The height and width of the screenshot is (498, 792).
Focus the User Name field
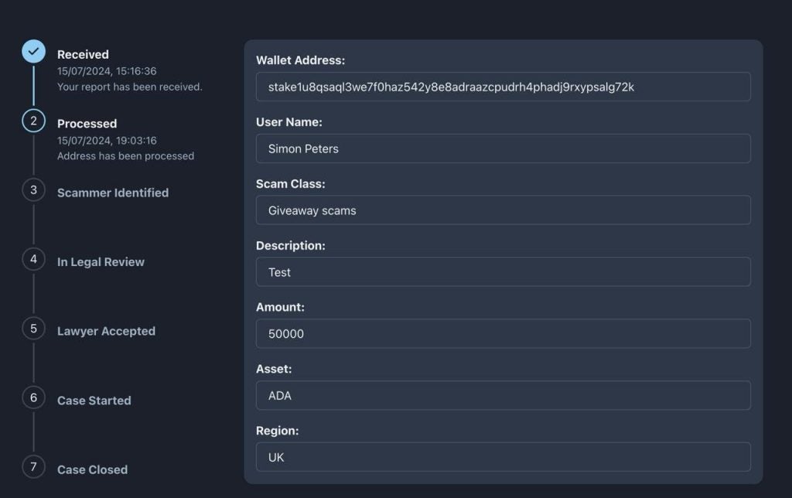pyautogui.click(x=503, y=148)
